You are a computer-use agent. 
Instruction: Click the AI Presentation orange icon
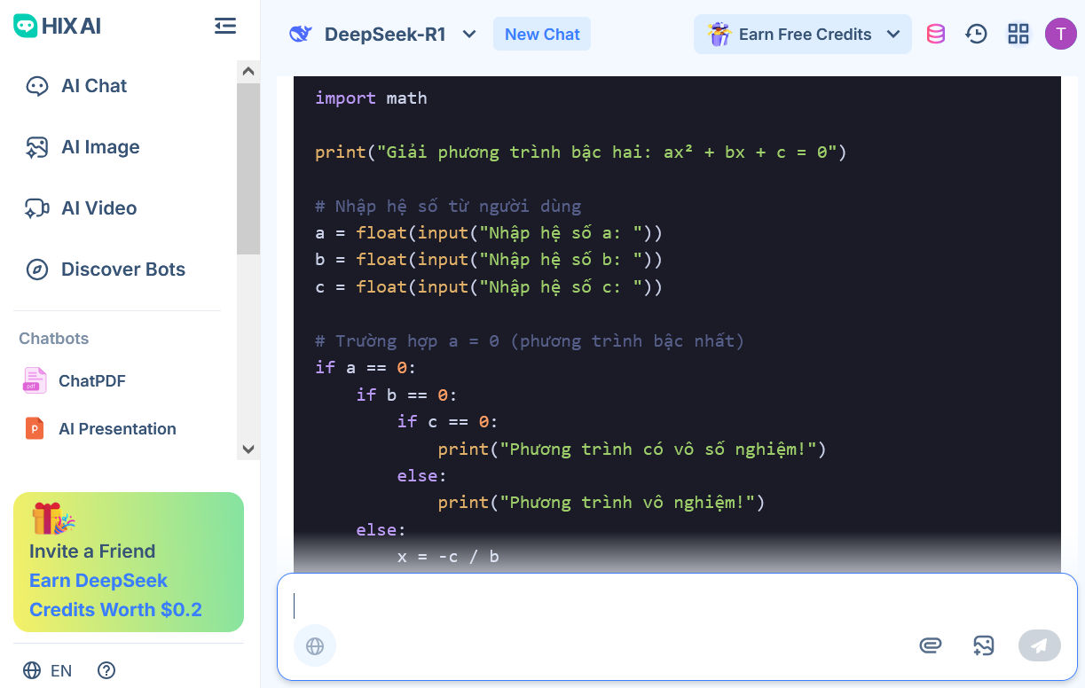[x=34, y=429]
